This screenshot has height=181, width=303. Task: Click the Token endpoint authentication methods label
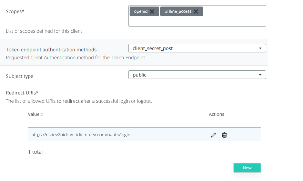pyautogui.click(x=51, y=50)
